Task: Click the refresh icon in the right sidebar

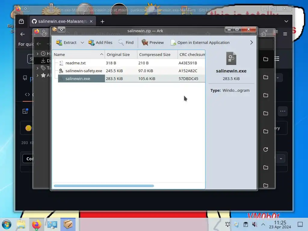Action: 266,149
